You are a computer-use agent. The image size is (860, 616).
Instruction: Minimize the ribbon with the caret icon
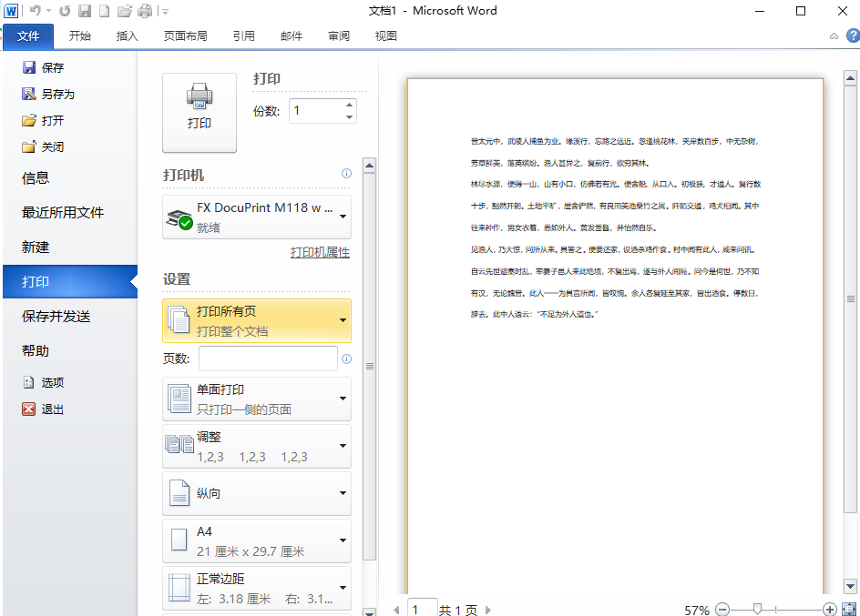(834, 36)
